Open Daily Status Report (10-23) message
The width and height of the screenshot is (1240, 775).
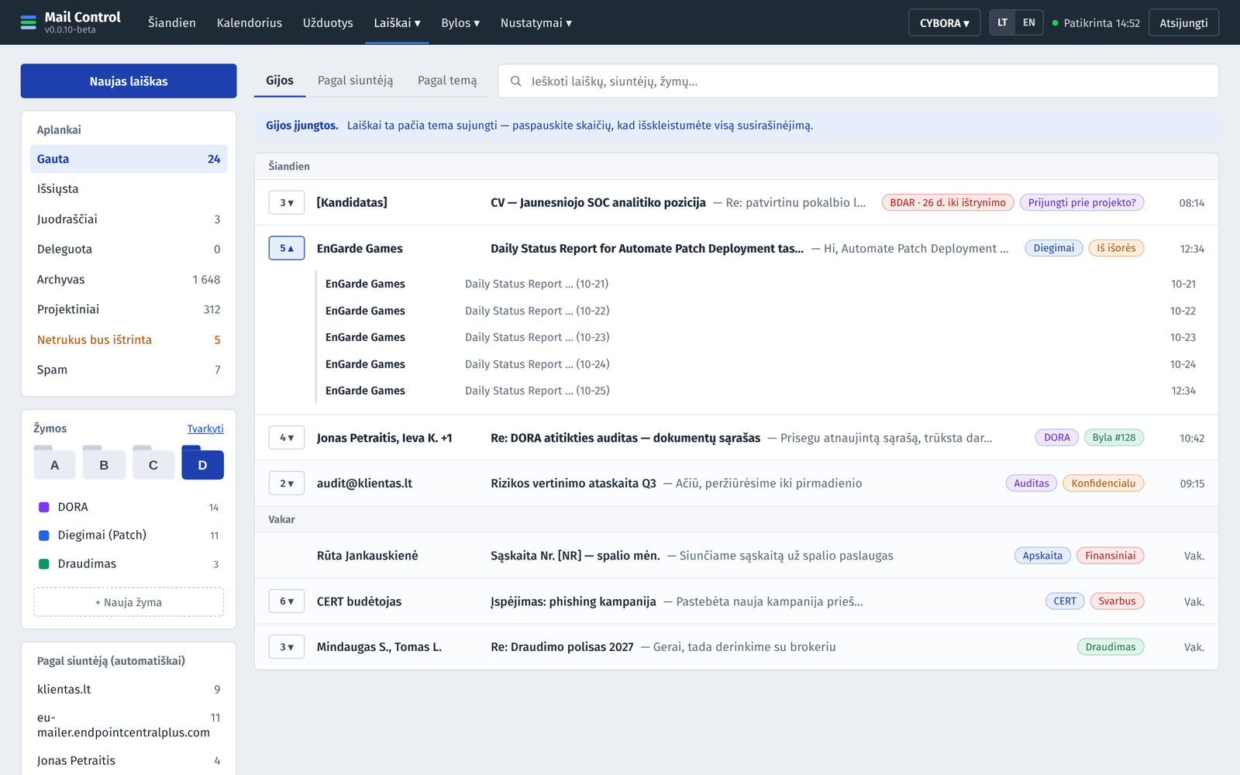760,337
